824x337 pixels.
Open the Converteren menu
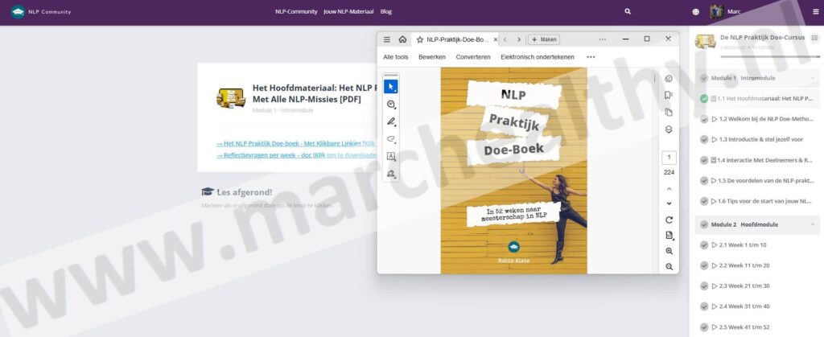[x=473, y=56]
